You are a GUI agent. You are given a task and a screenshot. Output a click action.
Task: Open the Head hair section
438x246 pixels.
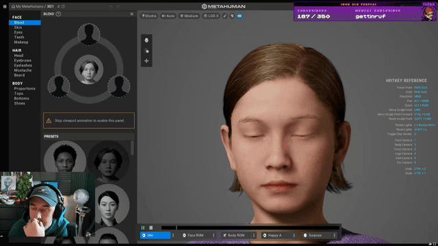(x=18, y=55)
